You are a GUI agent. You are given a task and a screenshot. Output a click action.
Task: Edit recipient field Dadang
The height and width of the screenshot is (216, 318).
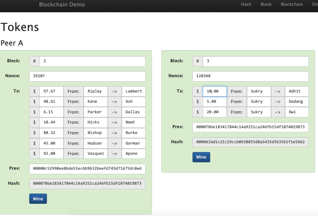pos(297,102)
